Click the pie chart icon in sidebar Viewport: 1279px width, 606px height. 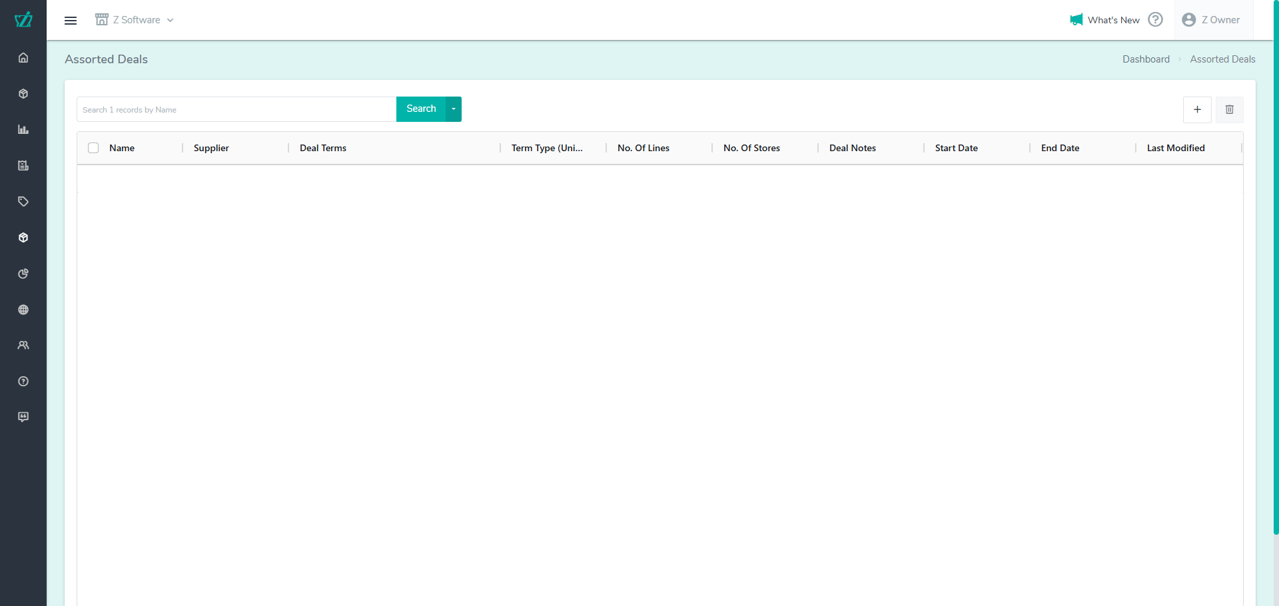[23, 274]
